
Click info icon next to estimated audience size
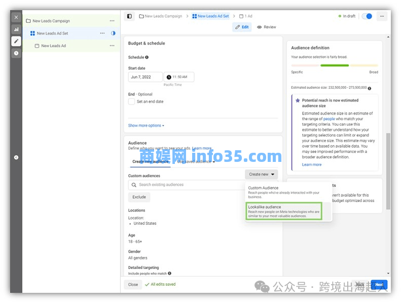(369, 88)
